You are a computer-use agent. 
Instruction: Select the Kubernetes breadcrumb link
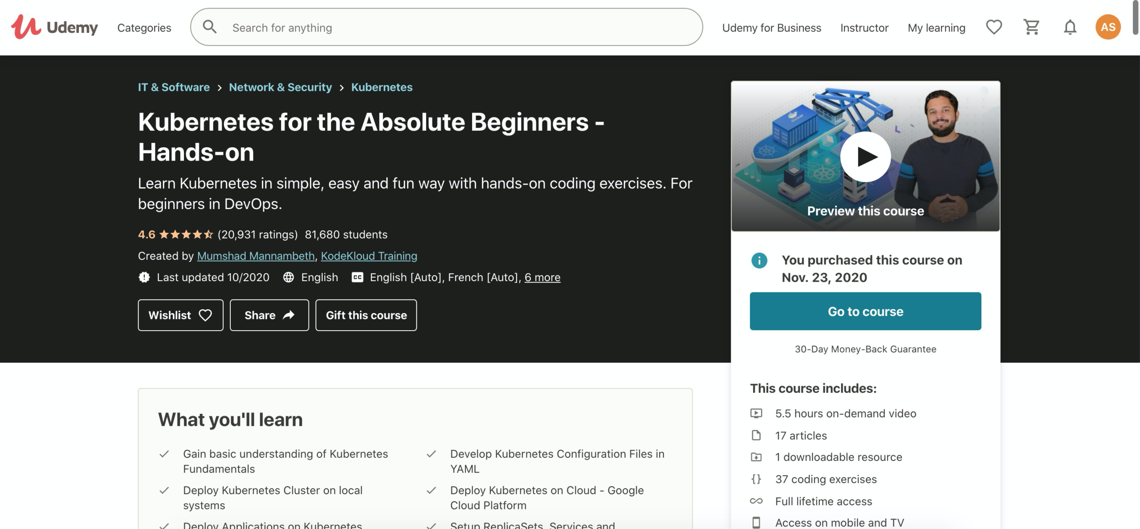[x=382, y=87]
